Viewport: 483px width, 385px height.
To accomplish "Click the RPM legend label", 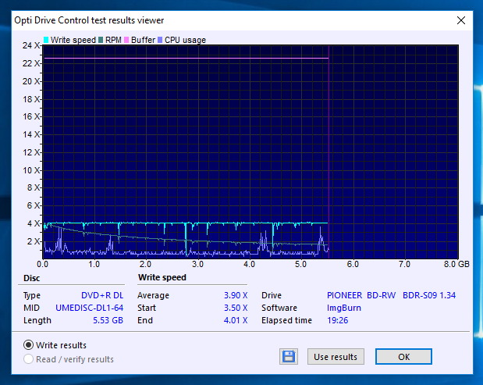I will tap(113, 40).
